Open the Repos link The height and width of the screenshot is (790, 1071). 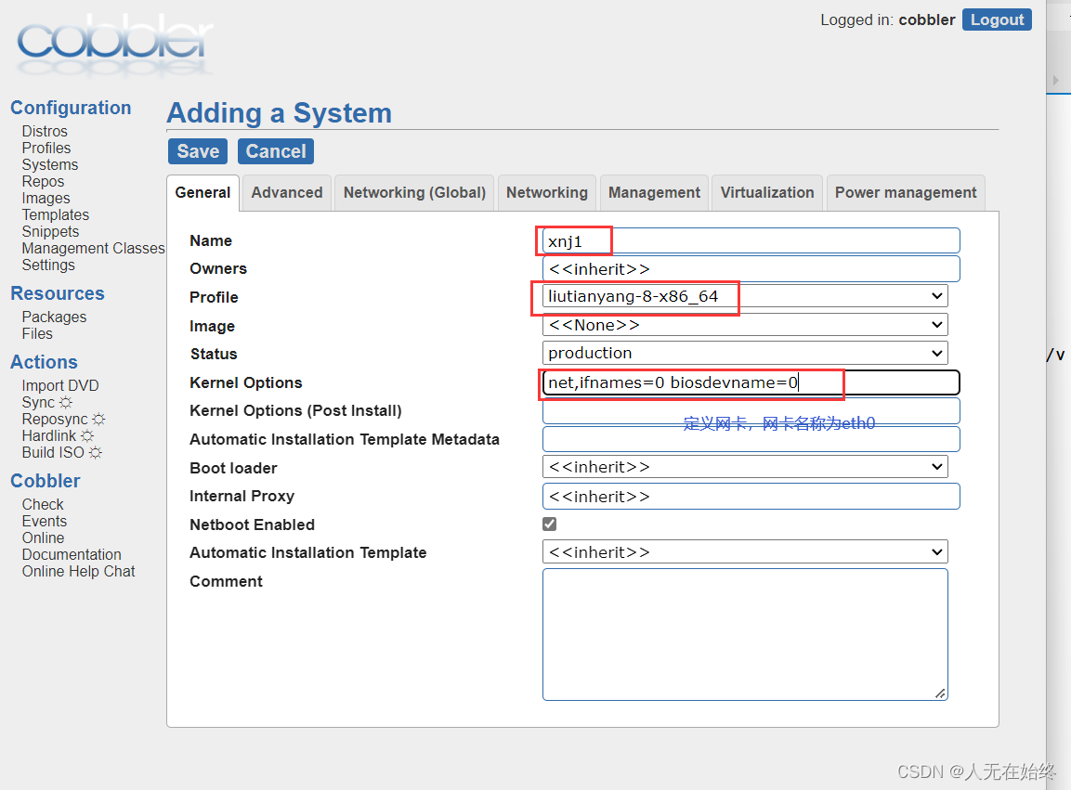43,181
